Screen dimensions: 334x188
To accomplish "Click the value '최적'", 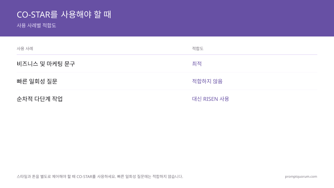I will coord(197,64).
